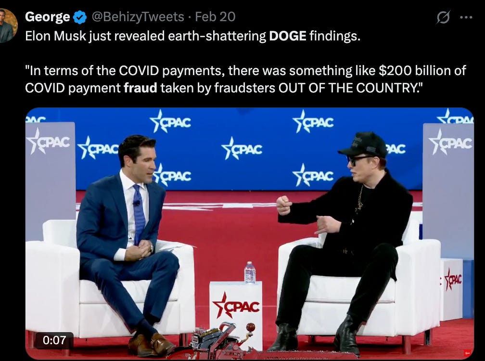Click the quoted tweet text starting "In terms of"

[x=245, y=79]
